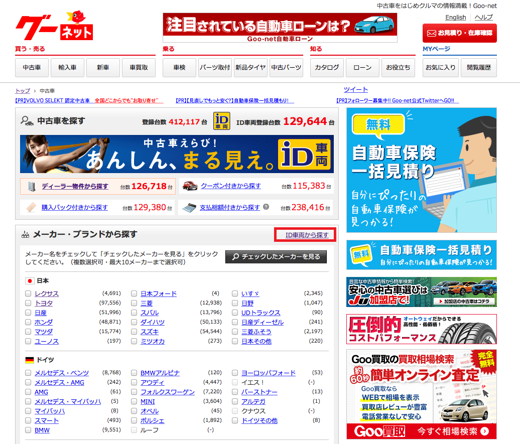Screen dimensions: 520x444
Task: Open the お役立ち tab
Action: coord(398,68)
